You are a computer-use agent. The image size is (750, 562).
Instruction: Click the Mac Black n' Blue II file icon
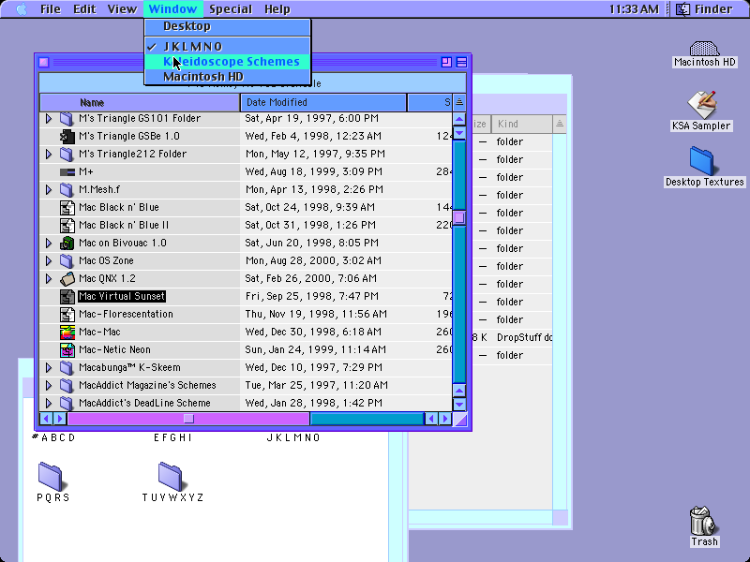coord(67,225)
